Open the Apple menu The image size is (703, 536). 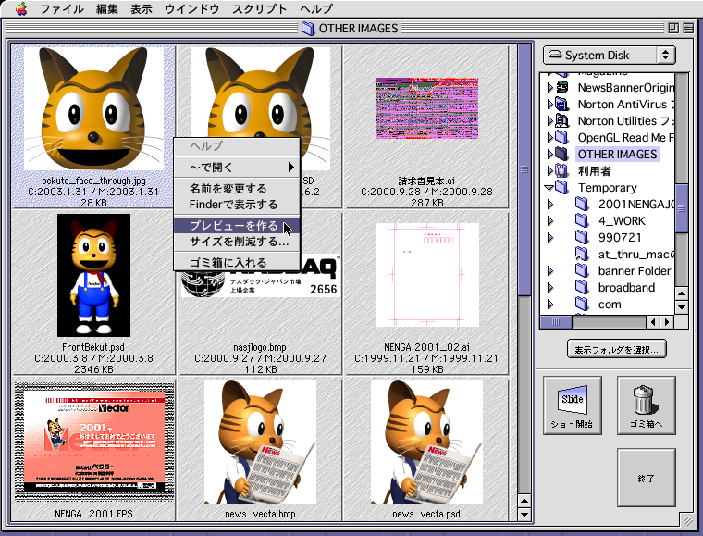20,8
